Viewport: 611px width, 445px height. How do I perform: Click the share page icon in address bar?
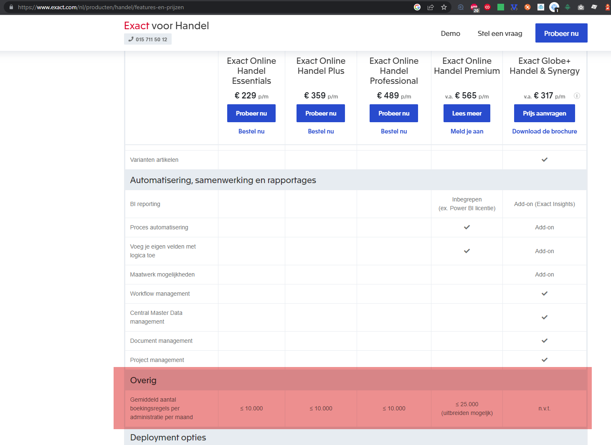click(x=431, y=7)
